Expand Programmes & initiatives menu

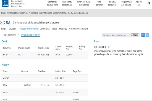126,3
